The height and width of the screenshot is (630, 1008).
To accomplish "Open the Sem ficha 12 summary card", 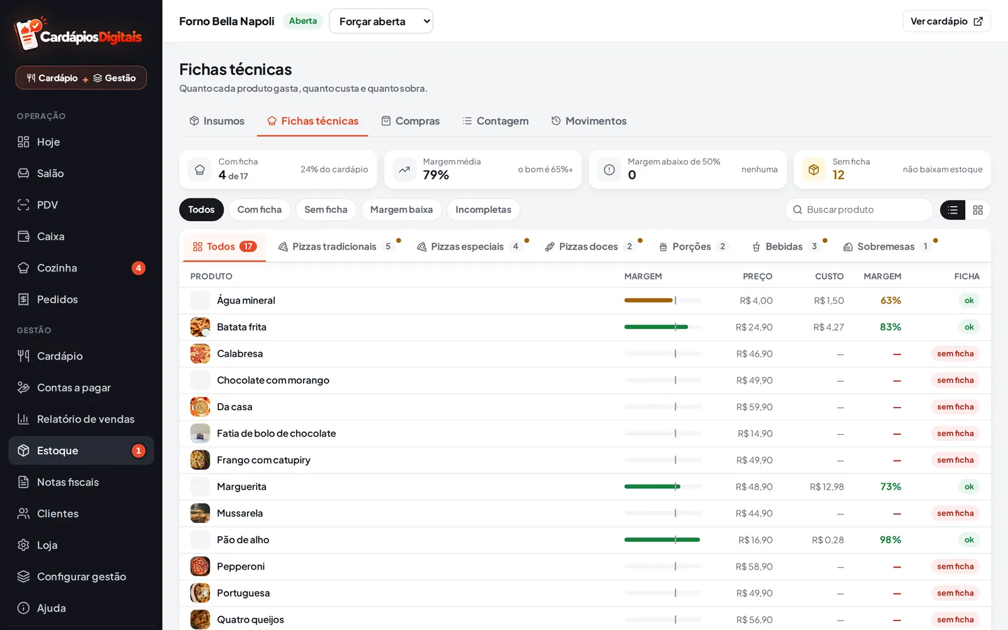I will coord(892,169).
